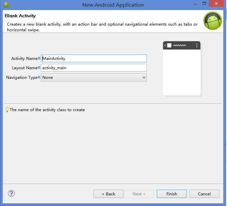Click the 'New Android Application' window title
Image resolution: width=227 pixels, height=206 pixels.
(x=113, y=5)
